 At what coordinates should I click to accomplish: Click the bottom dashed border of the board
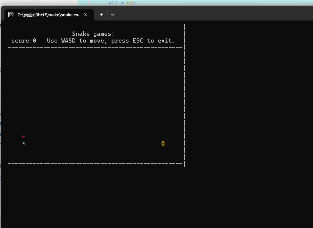tap(95, 163)
